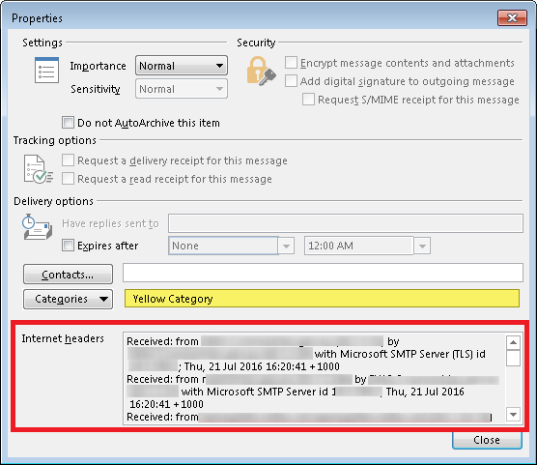The height and width of the screenshot is (465, 537).
Task: Select the Yellow Category color bar
Action: [322, 299]
